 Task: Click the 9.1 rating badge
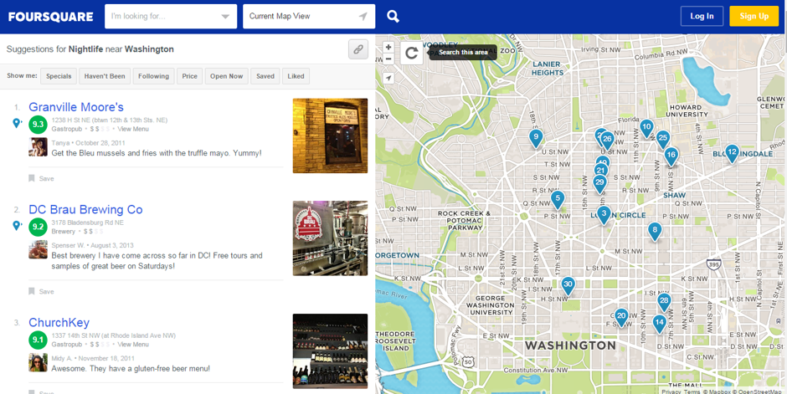pyautogui.click(x=38, y=340)
